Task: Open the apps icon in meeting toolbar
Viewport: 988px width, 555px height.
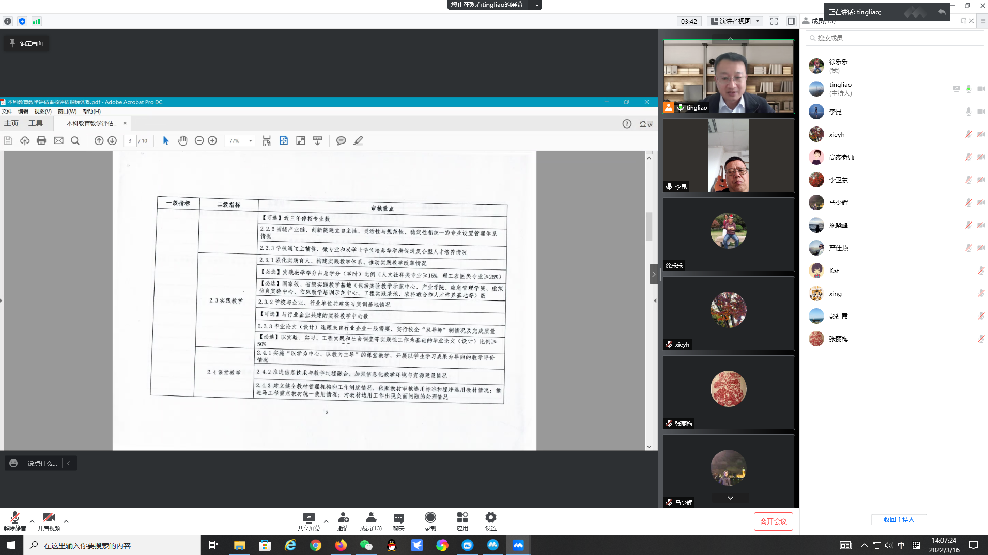Action: point(462,518)
